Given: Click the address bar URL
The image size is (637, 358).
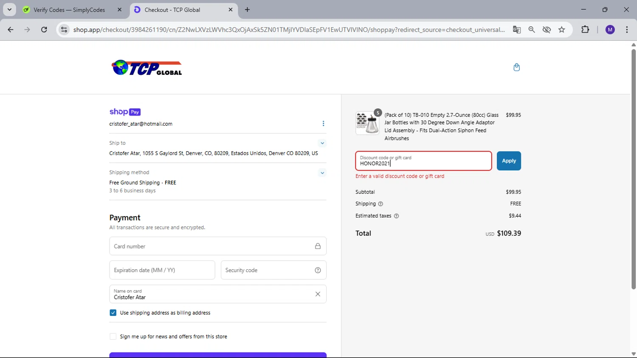Looking at the screenshot, I should [289, 30].
